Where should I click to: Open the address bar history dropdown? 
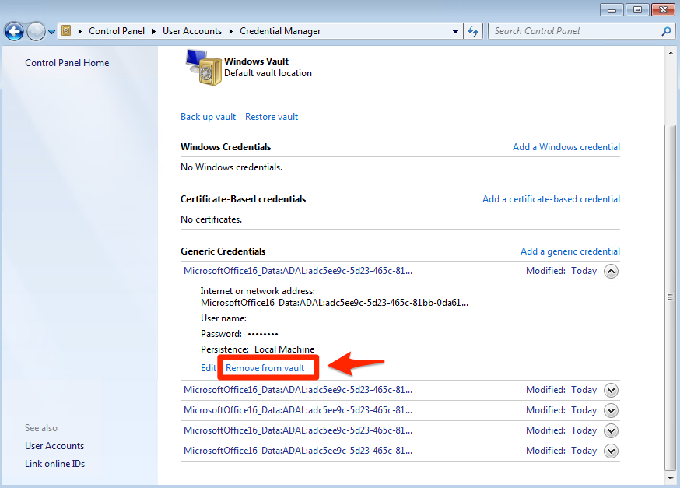[x=456, y=32]
